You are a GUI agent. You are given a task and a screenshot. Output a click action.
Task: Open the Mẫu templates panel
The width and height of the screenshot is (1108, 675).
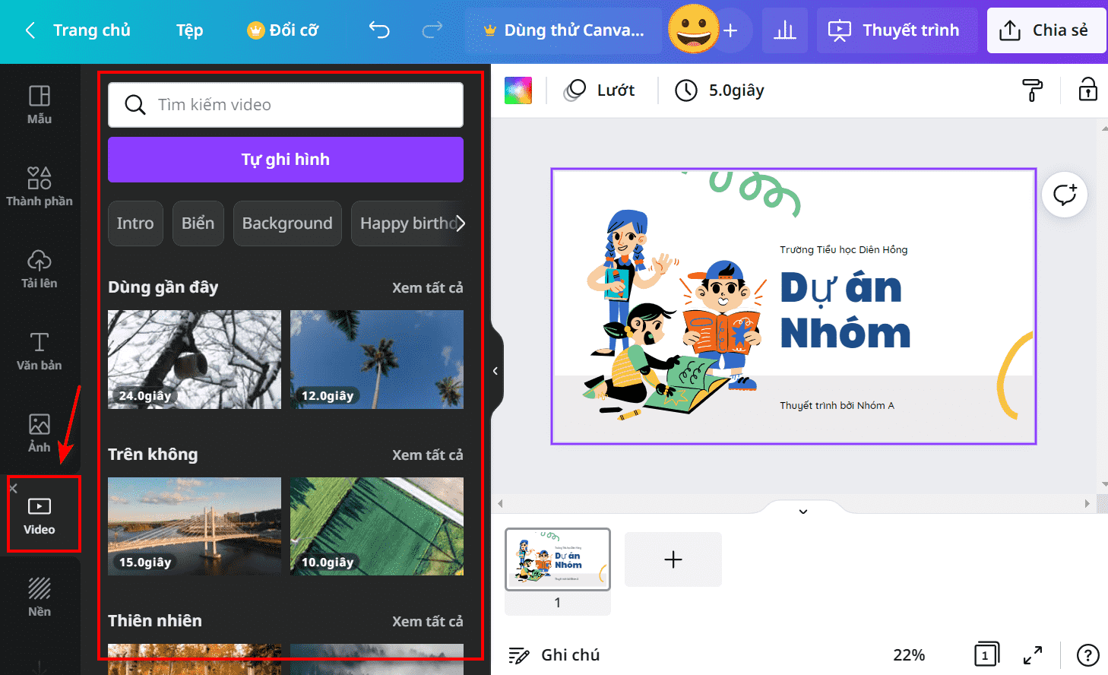(x=40, y=105)
